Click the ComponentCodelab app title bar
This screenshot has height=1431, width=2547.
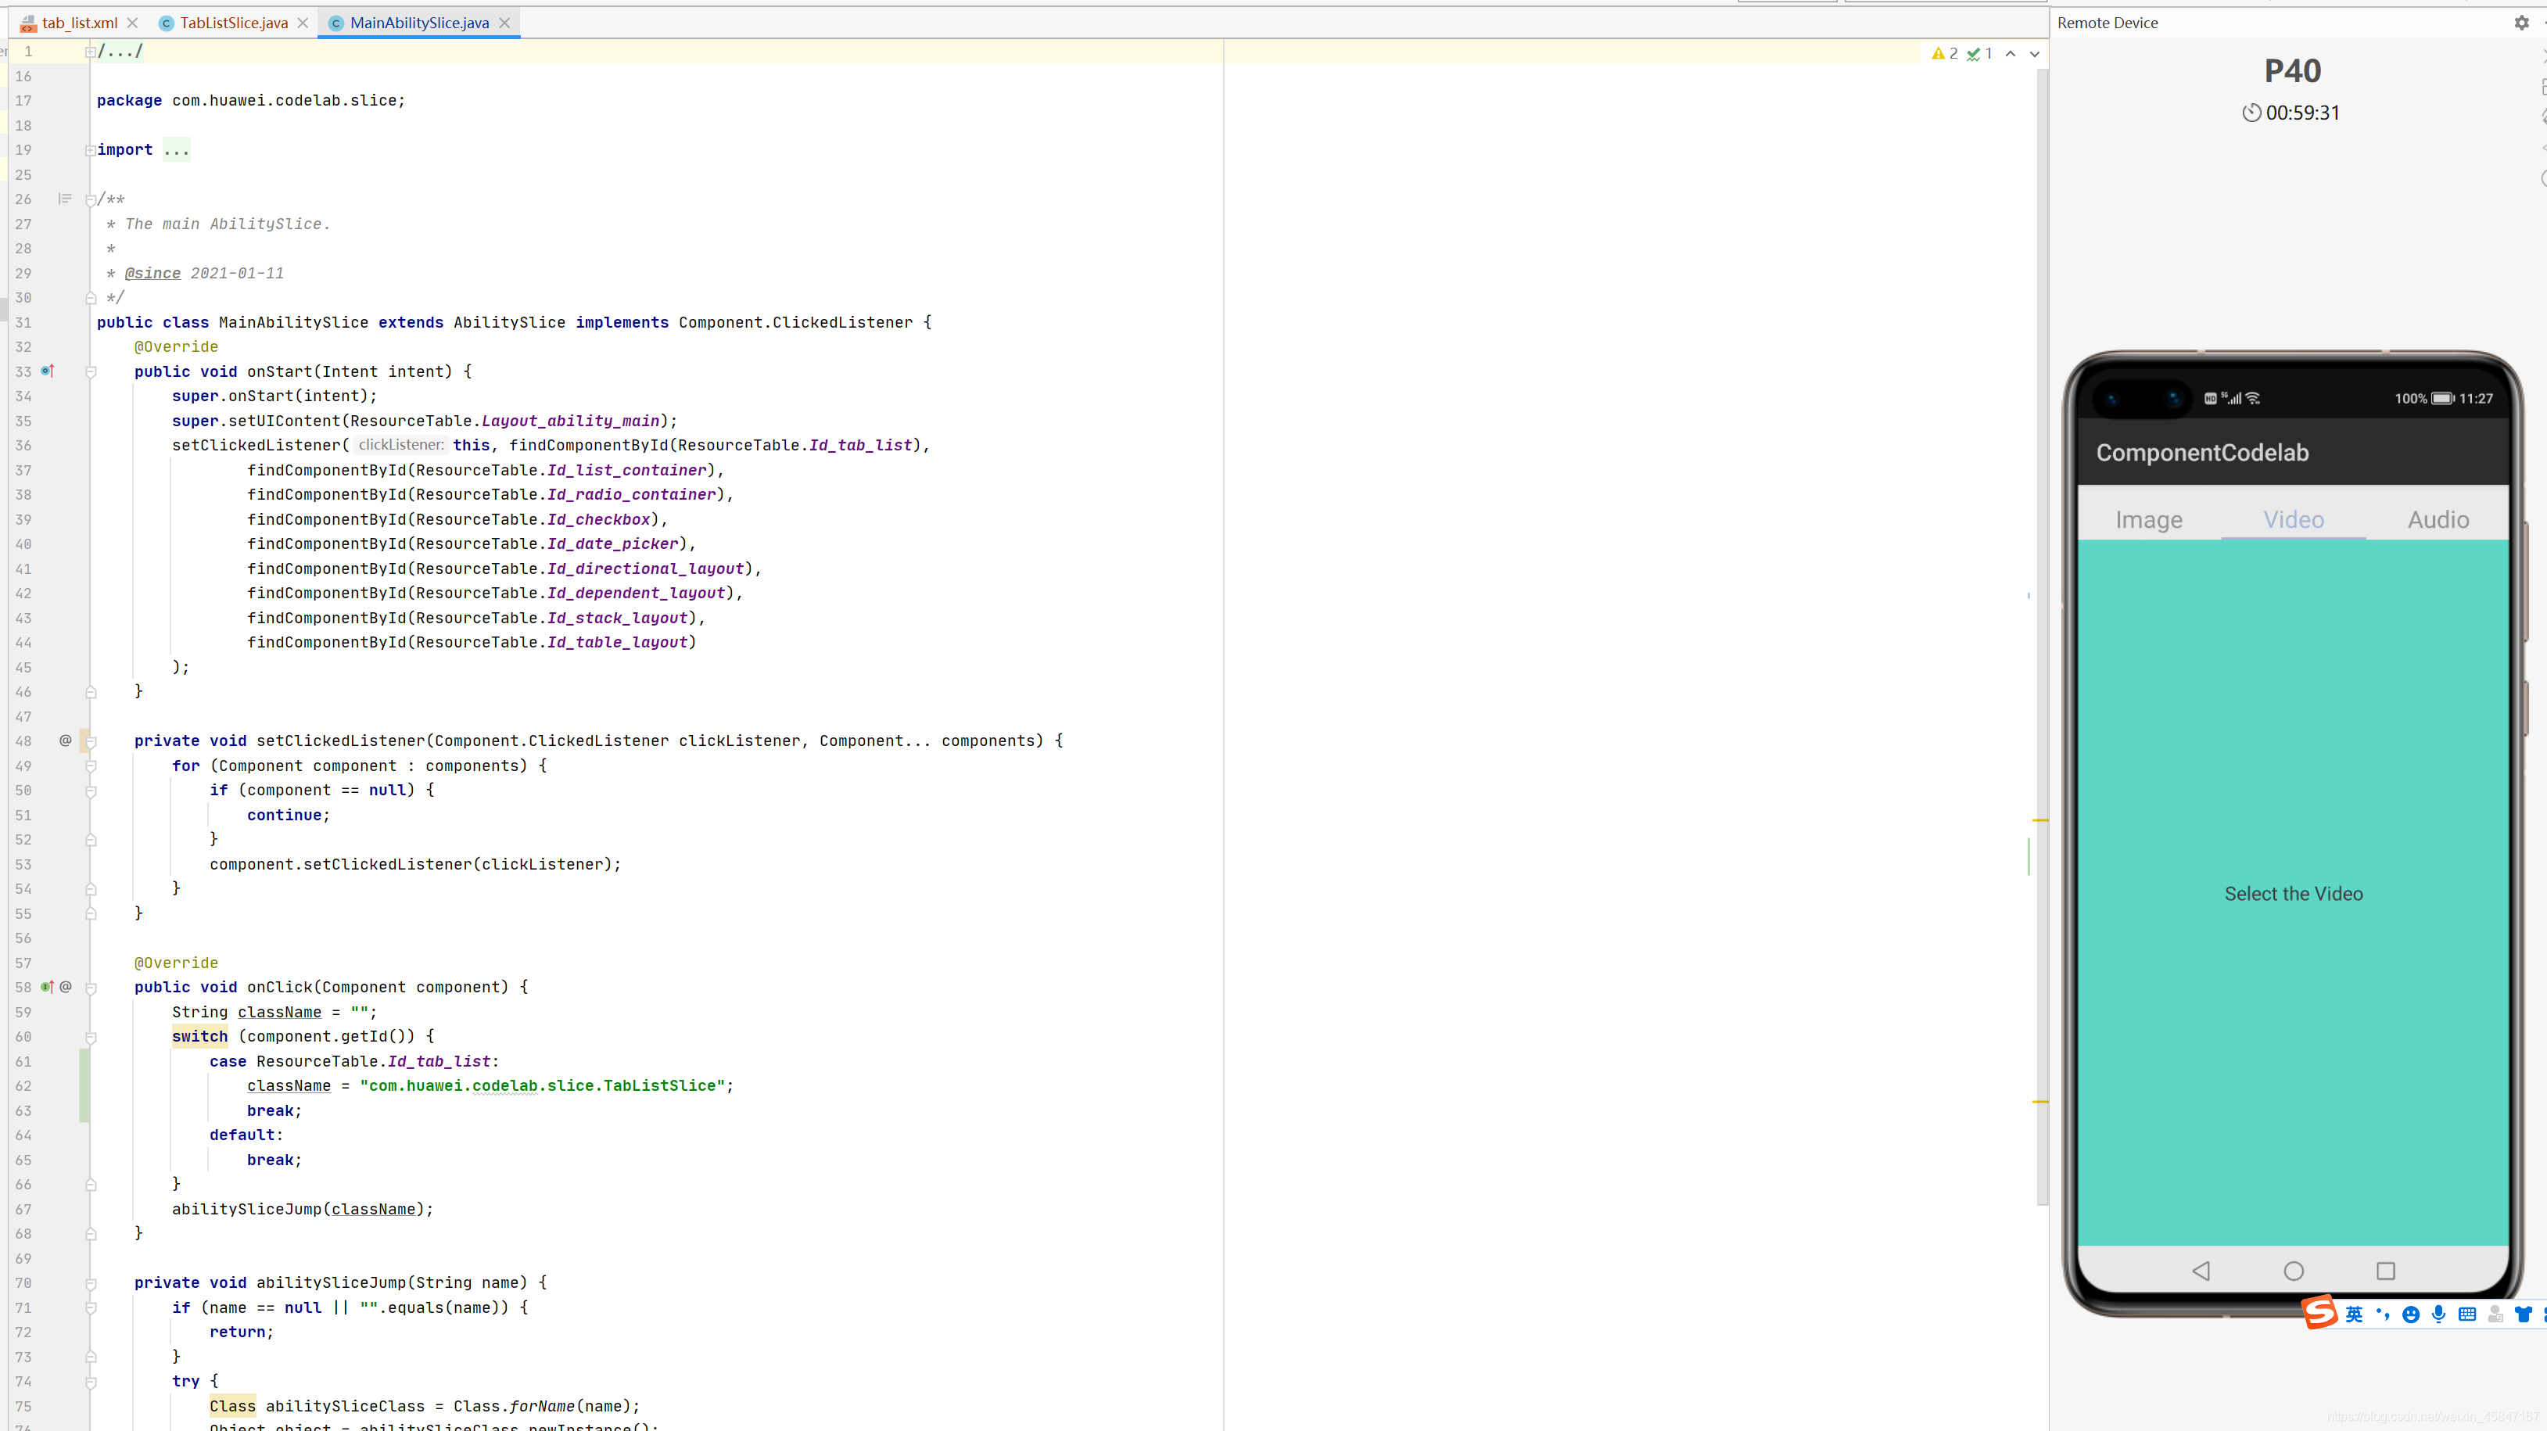pos(2293,452)
